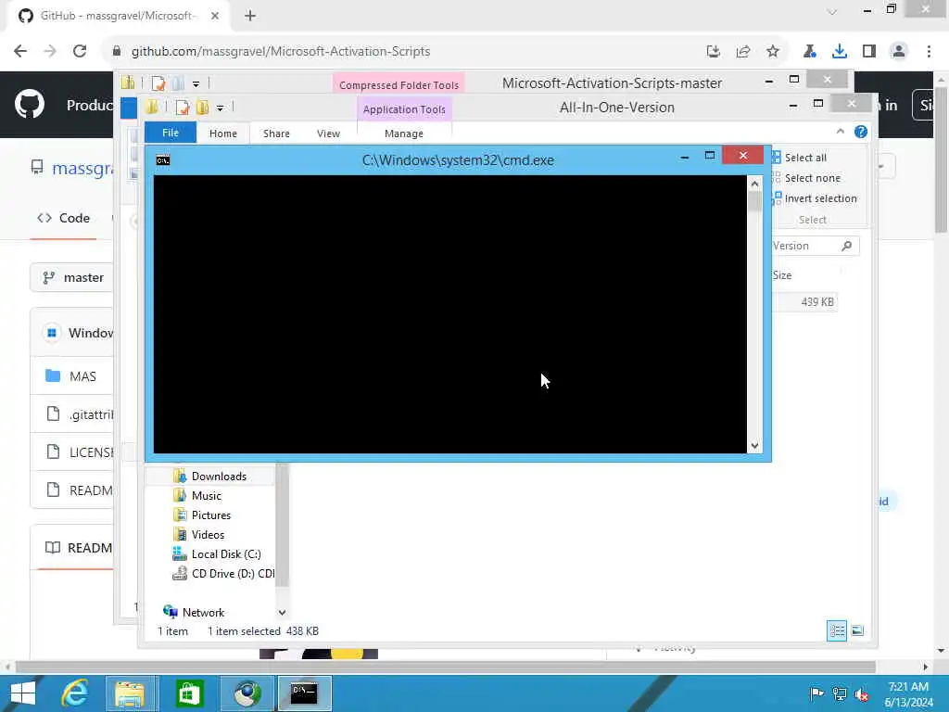
Task: Click the Compressed Folder Tools tab
Action: 399,84
